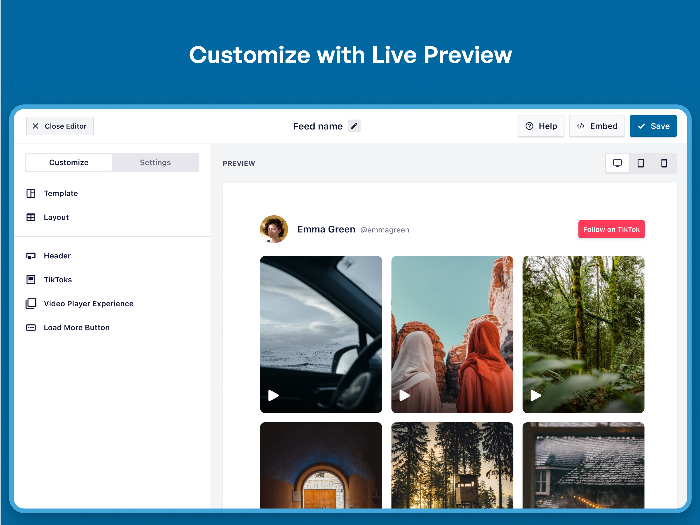The height and width of the screenshot is (525, 700).
Task: Click the Load More Button icon
Action: click(x=31, y=328)
